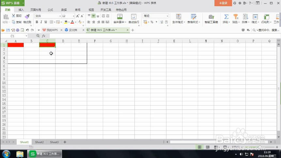Screen dimensions: 281x158
Task: Click the zoom slider handle
Action: pyautogui.click(x=260, y=147)
